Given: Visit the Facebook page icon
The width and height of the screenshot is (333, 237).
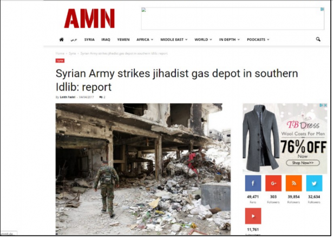Looking at the screenshot, I should pyautogui.click(x=253, y=183).
